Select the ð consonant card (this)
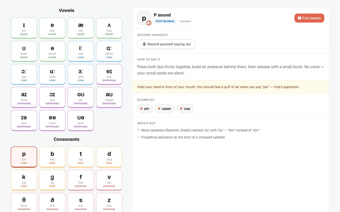340x212 pixels. pos(52,203)
